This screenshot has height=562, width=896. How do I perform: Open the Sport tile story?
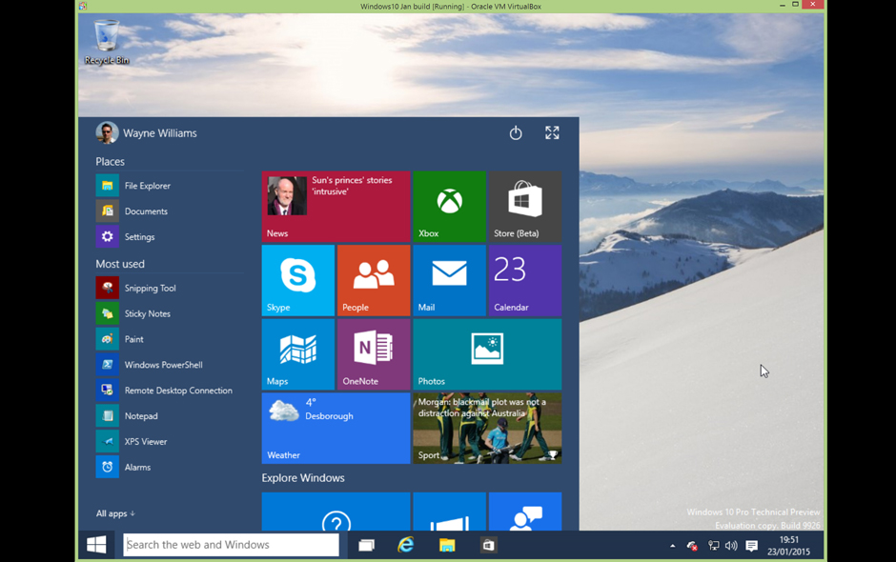487,428
